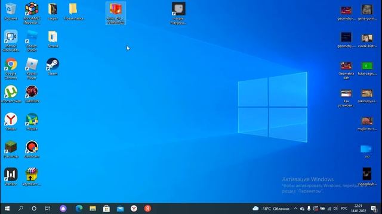This screenshot has width=382, height=214.
Task: Switch РУС input language indicator
Action: point(344,209)
